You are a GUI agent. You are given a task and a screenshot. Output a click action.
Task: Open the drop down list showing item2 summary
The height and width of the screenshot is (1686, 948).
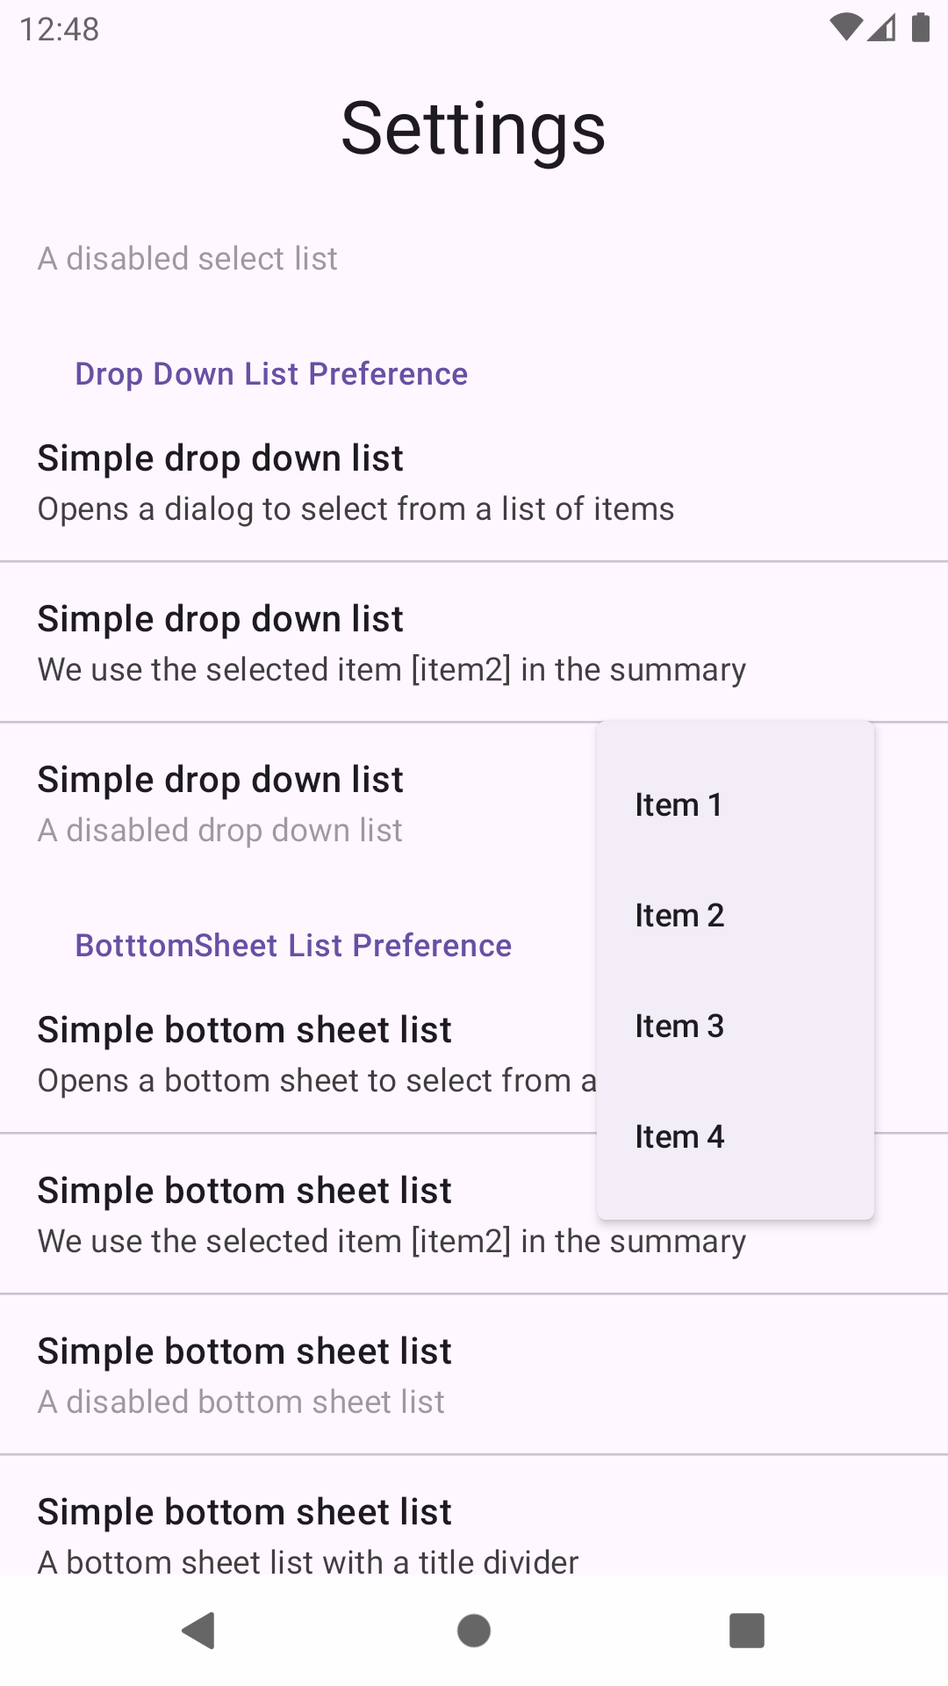click(474, 643)
